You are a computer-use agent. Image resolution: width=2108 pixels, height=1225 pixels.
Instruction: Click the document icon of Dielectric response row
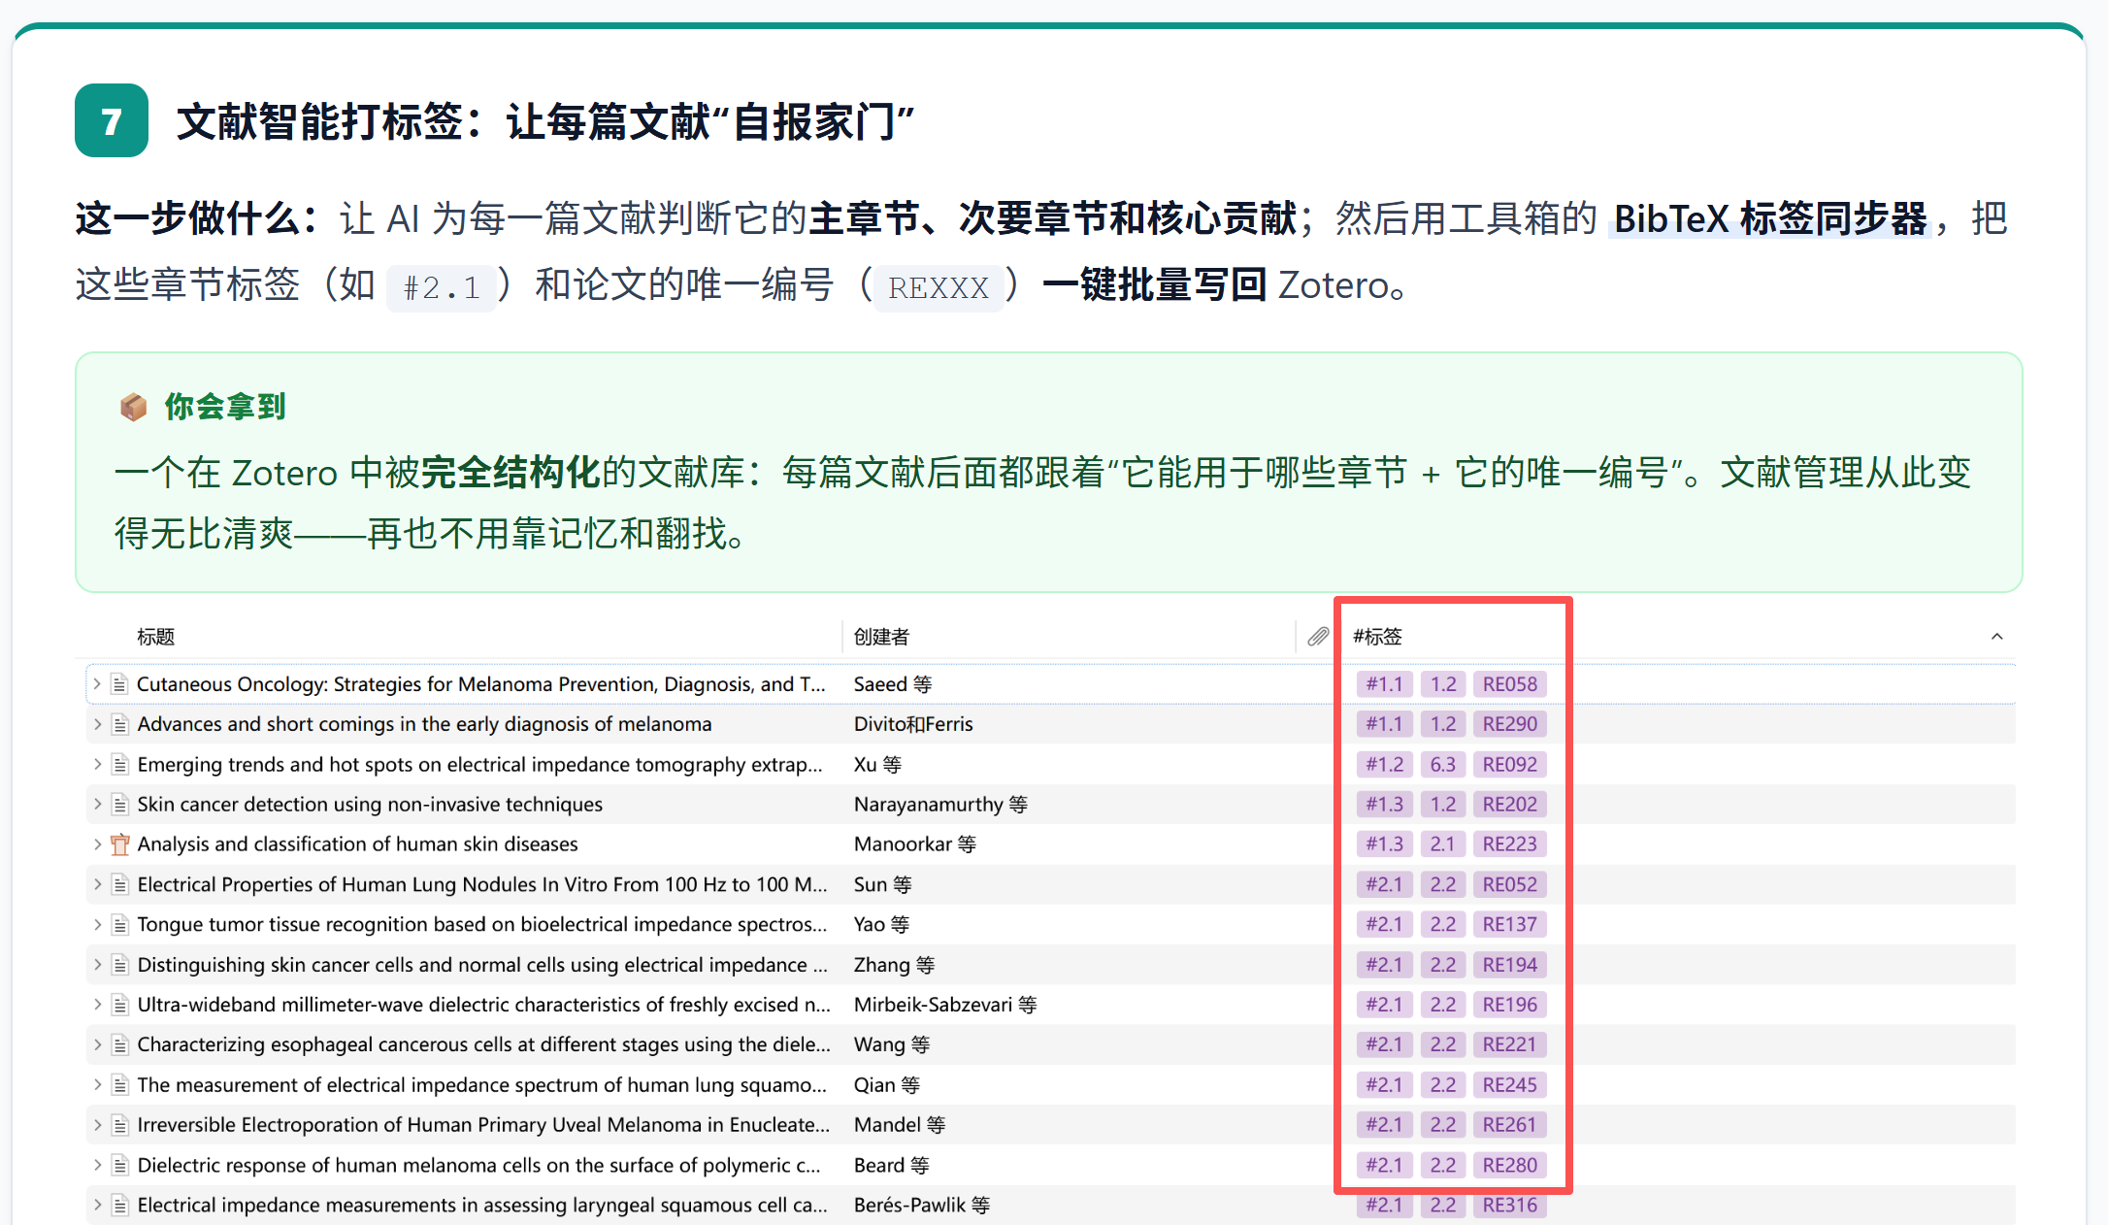[x=119, y=1165]
